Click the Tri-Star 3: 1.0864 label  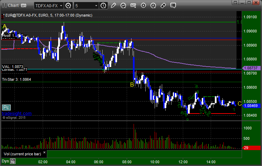(x=17, y=79)
